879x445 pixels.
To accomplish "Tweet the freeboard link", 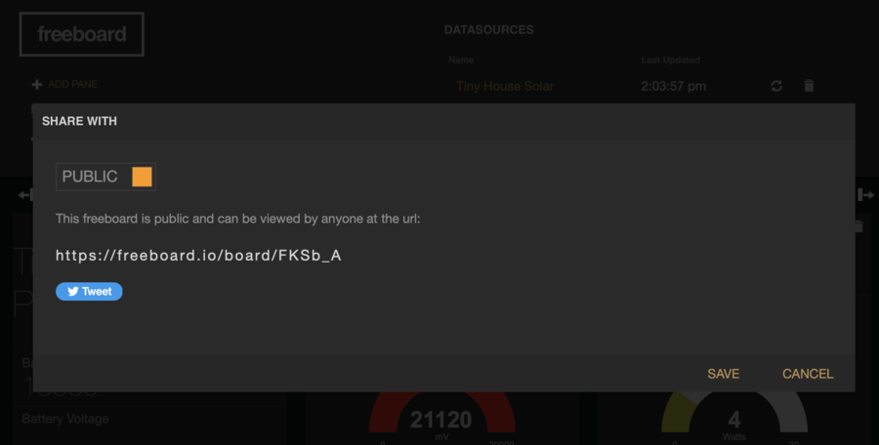I will (89, 292).
